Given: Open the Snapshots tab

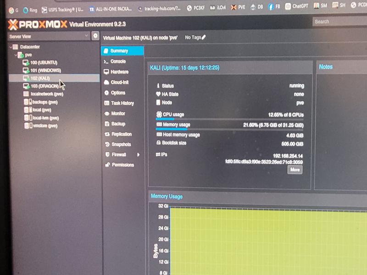Looking at the screenshot, I should pyautogui.click(x=123, y=144).
